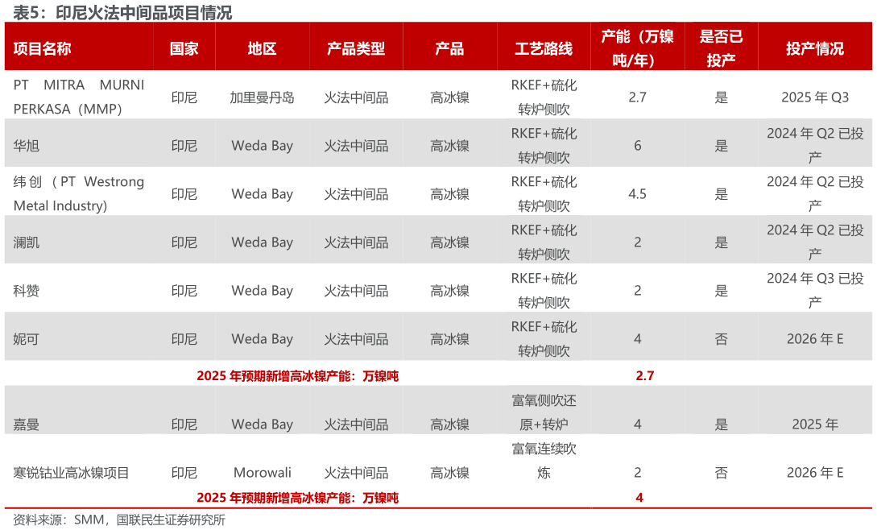Select the 华旭 project name
Viewport: 877px width, 530px height.
(x=27, y=146)
